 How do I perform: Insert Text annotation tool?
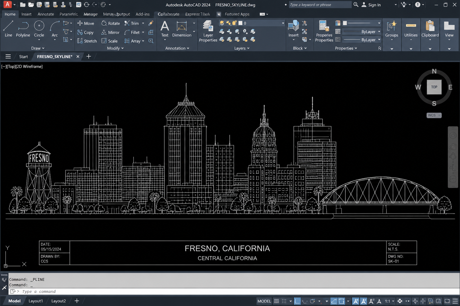pyautogui.click(x=165, y=29)
